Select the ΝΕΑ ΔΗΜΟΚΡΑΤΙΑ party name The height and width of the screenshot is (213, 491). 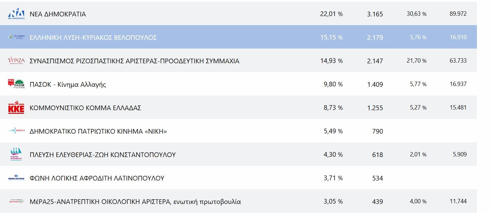coord(58,14)
